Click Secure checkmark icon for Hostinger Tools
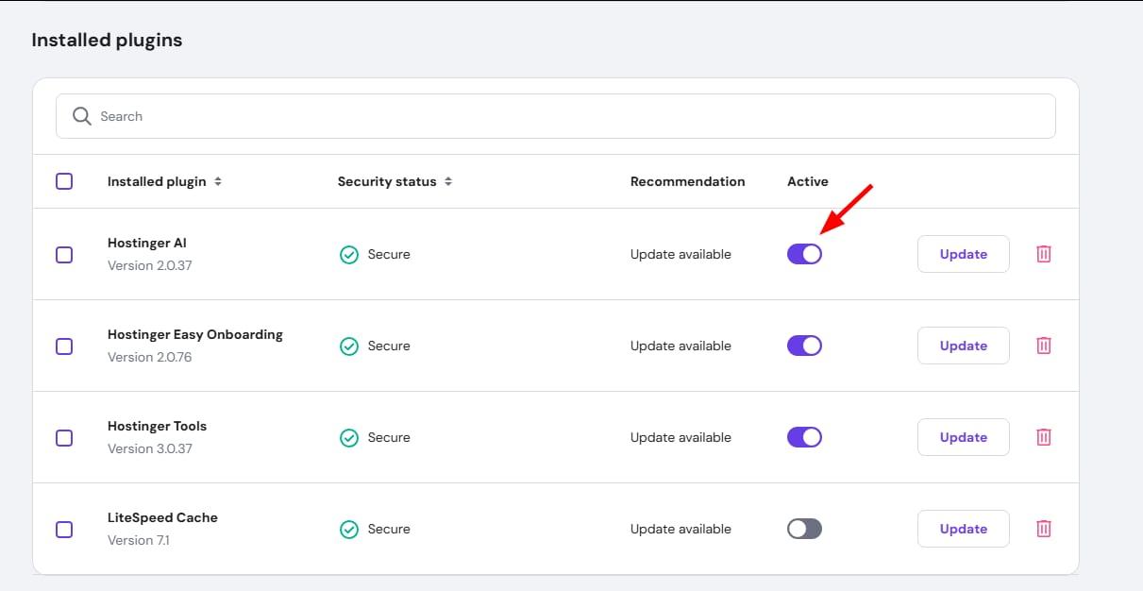 pyautogui.click(x=349, y=438)
